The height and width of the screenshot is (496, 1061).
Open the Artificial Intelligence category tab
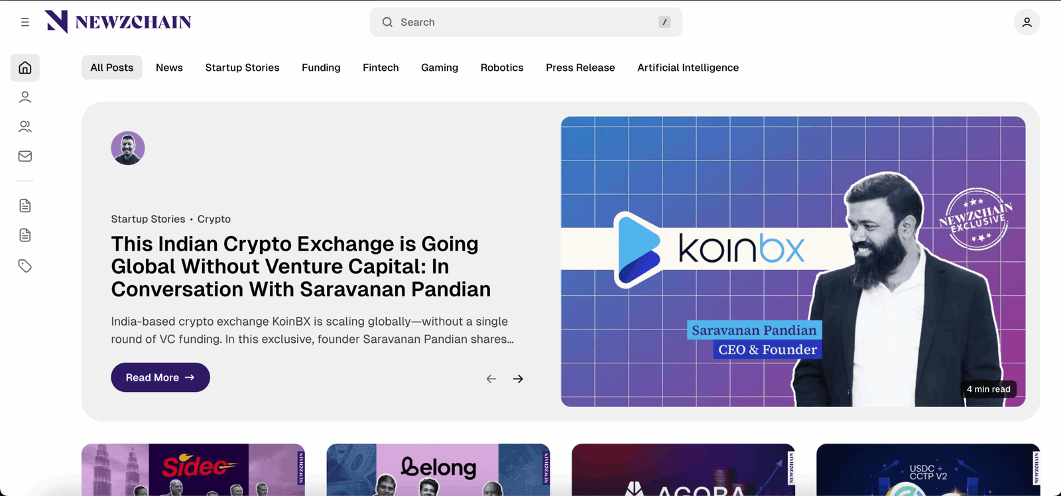tap(688, 68)
